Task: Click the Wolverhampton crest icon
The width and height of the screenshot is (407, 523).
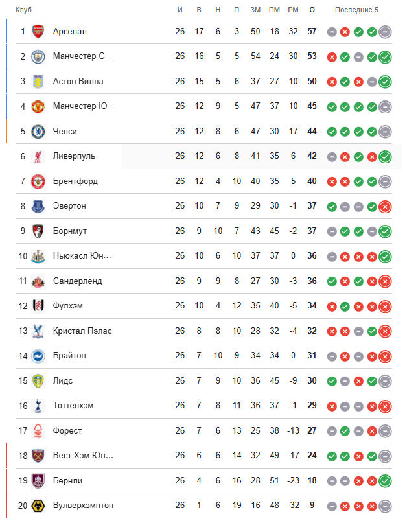Action: click(38, 506)
